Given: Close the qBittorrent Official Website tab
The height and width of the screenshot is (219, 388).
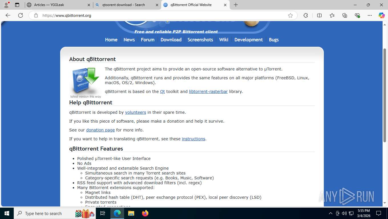Looking at the screenshot, I should 225,5.
